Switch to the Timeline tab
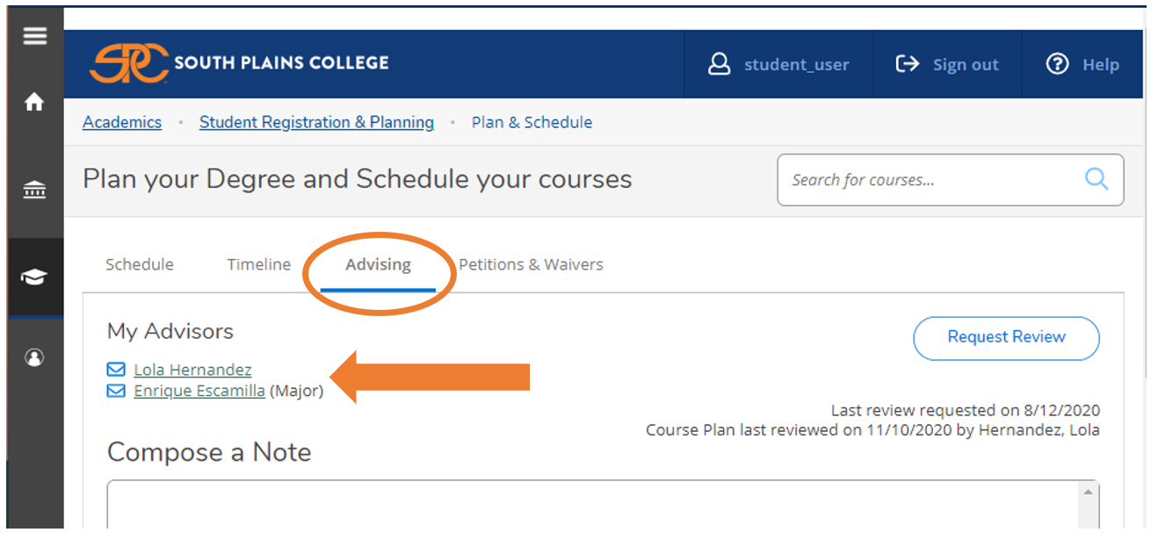 click(x=258, y=264)
